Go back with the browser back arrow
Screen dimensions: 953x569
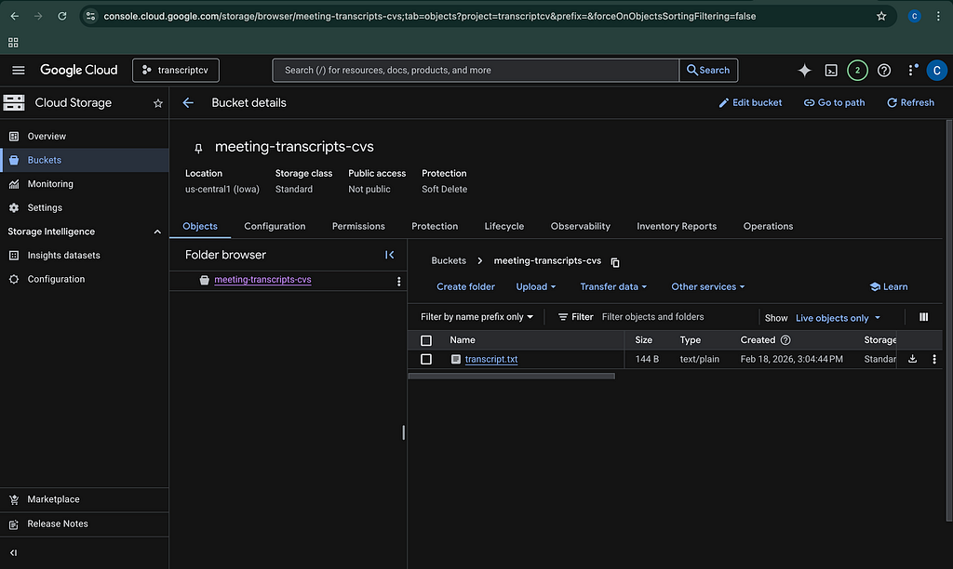(x=15, y=17)
